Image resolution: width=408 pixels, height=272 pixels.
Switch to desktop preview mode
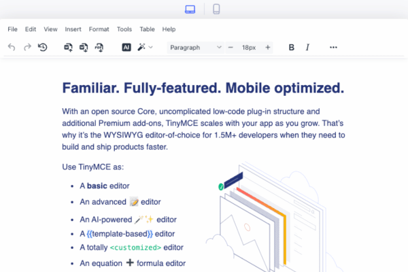click(x=190, y=10)
